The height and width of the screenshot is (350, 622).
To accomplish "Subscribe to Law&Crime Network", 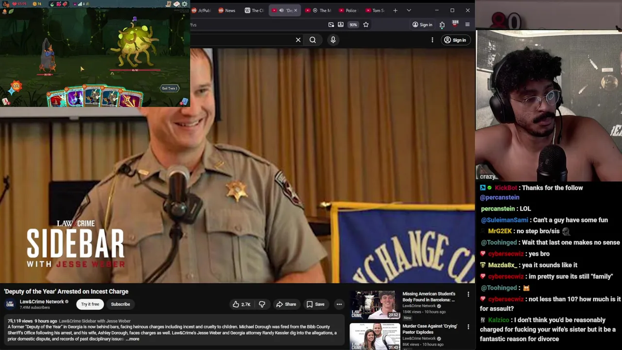I will click(x=121, y=304).
